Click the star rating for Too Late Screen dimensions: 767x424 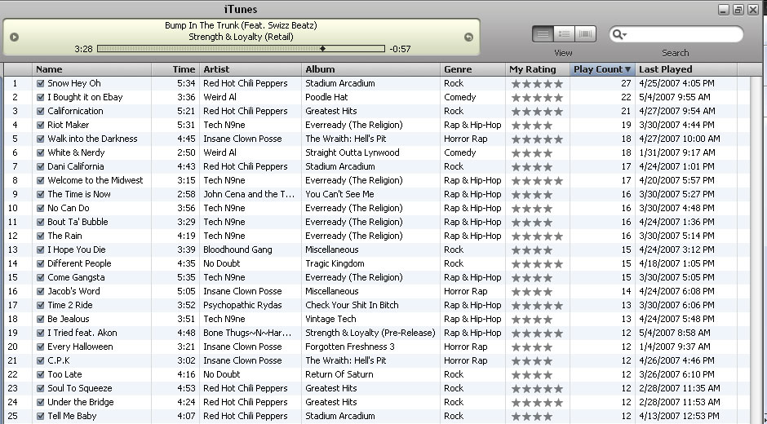click(x=531, y=374)
